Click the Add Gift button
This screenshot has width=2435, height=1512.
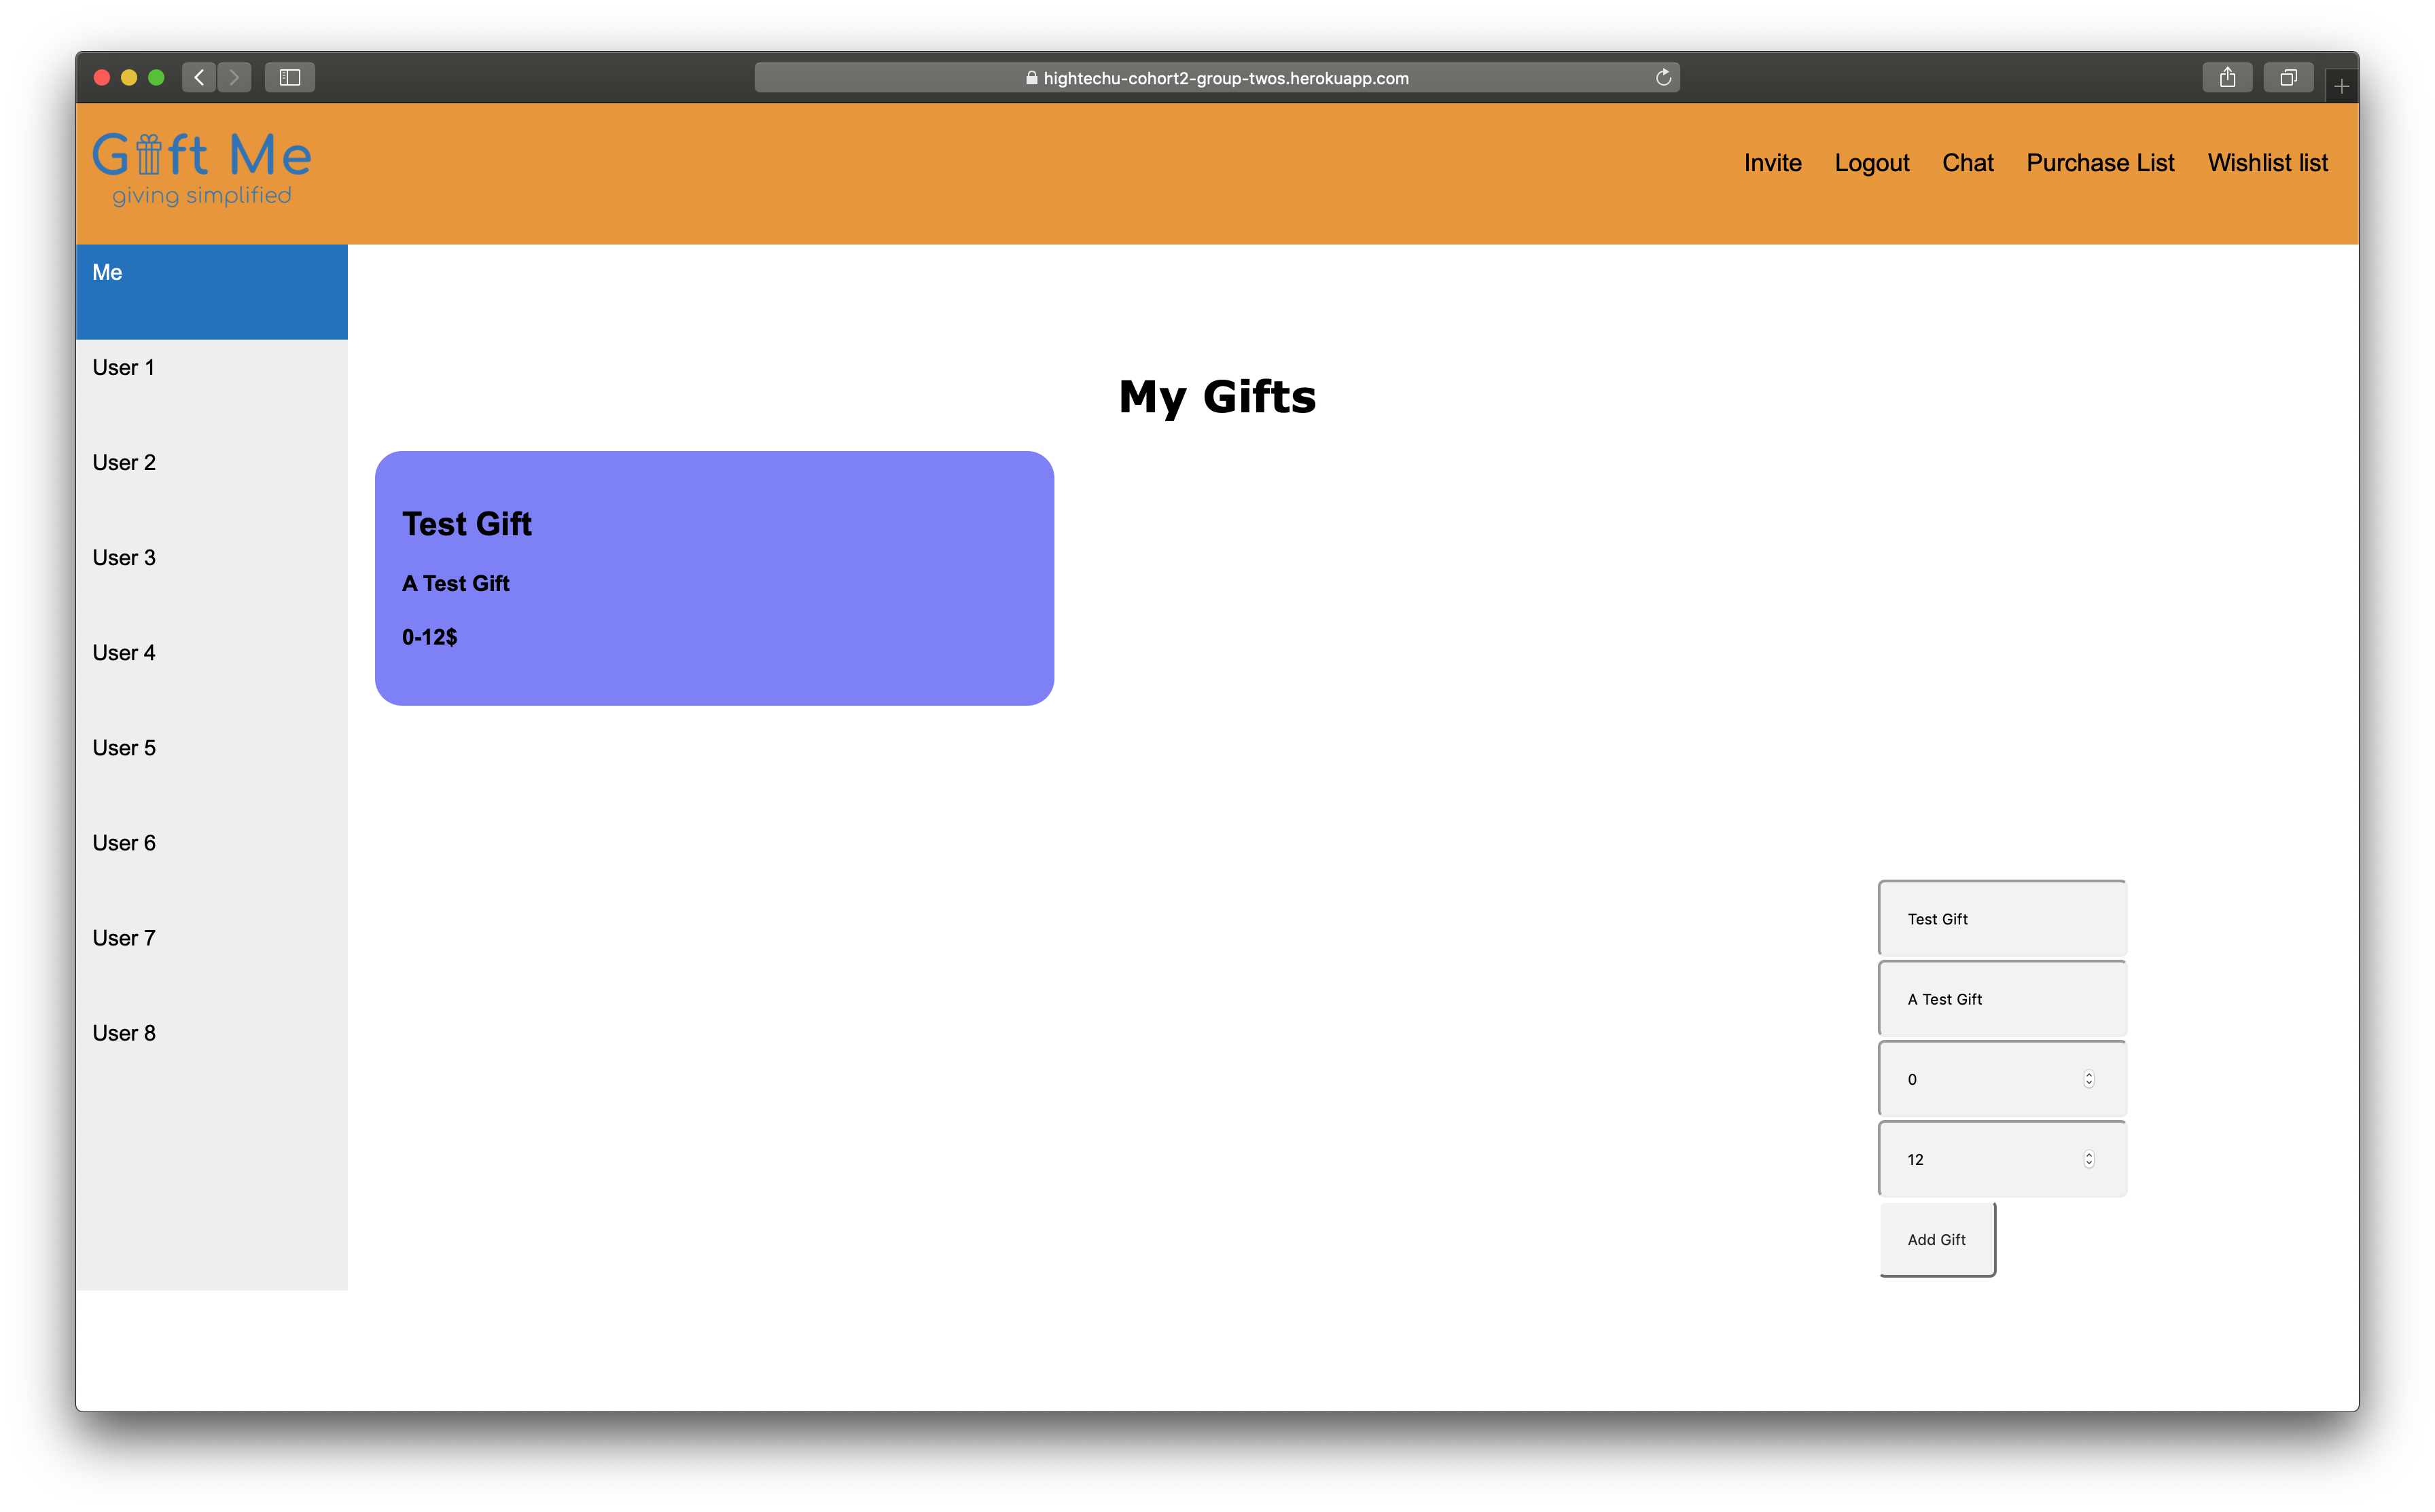[1937, 1238]
